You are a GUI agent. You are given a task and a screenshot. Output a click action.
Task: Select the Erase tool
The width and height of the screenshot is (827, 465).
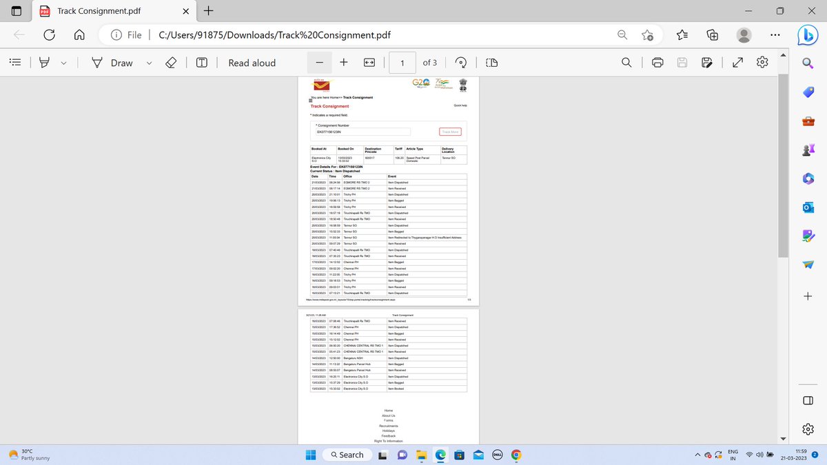[x=172, y=63]
